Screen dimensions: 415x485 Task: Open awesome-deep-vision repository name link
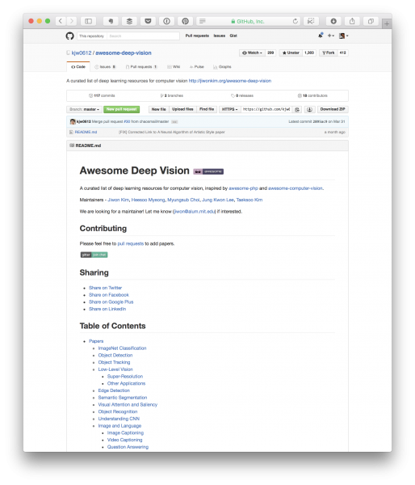pyautogui.click(x=124, y=53)
